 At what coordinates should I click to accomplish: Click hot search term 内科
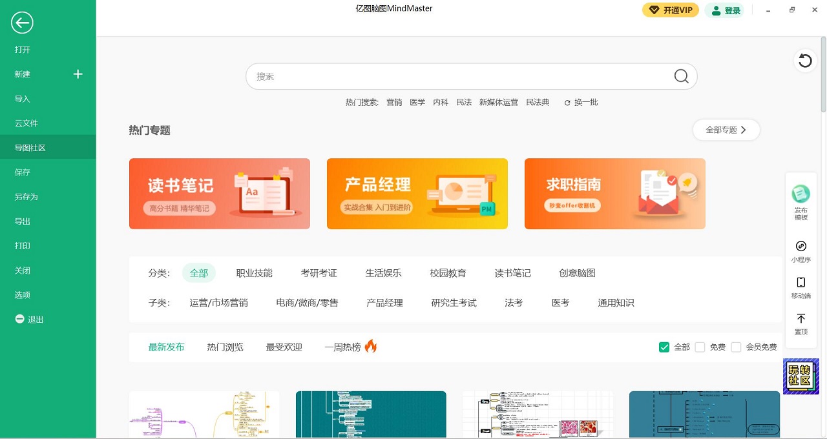click(441, 103)
